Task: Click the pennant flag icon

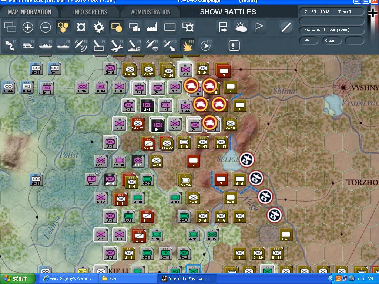Action: pyautogui.click(x=259, y=27)
